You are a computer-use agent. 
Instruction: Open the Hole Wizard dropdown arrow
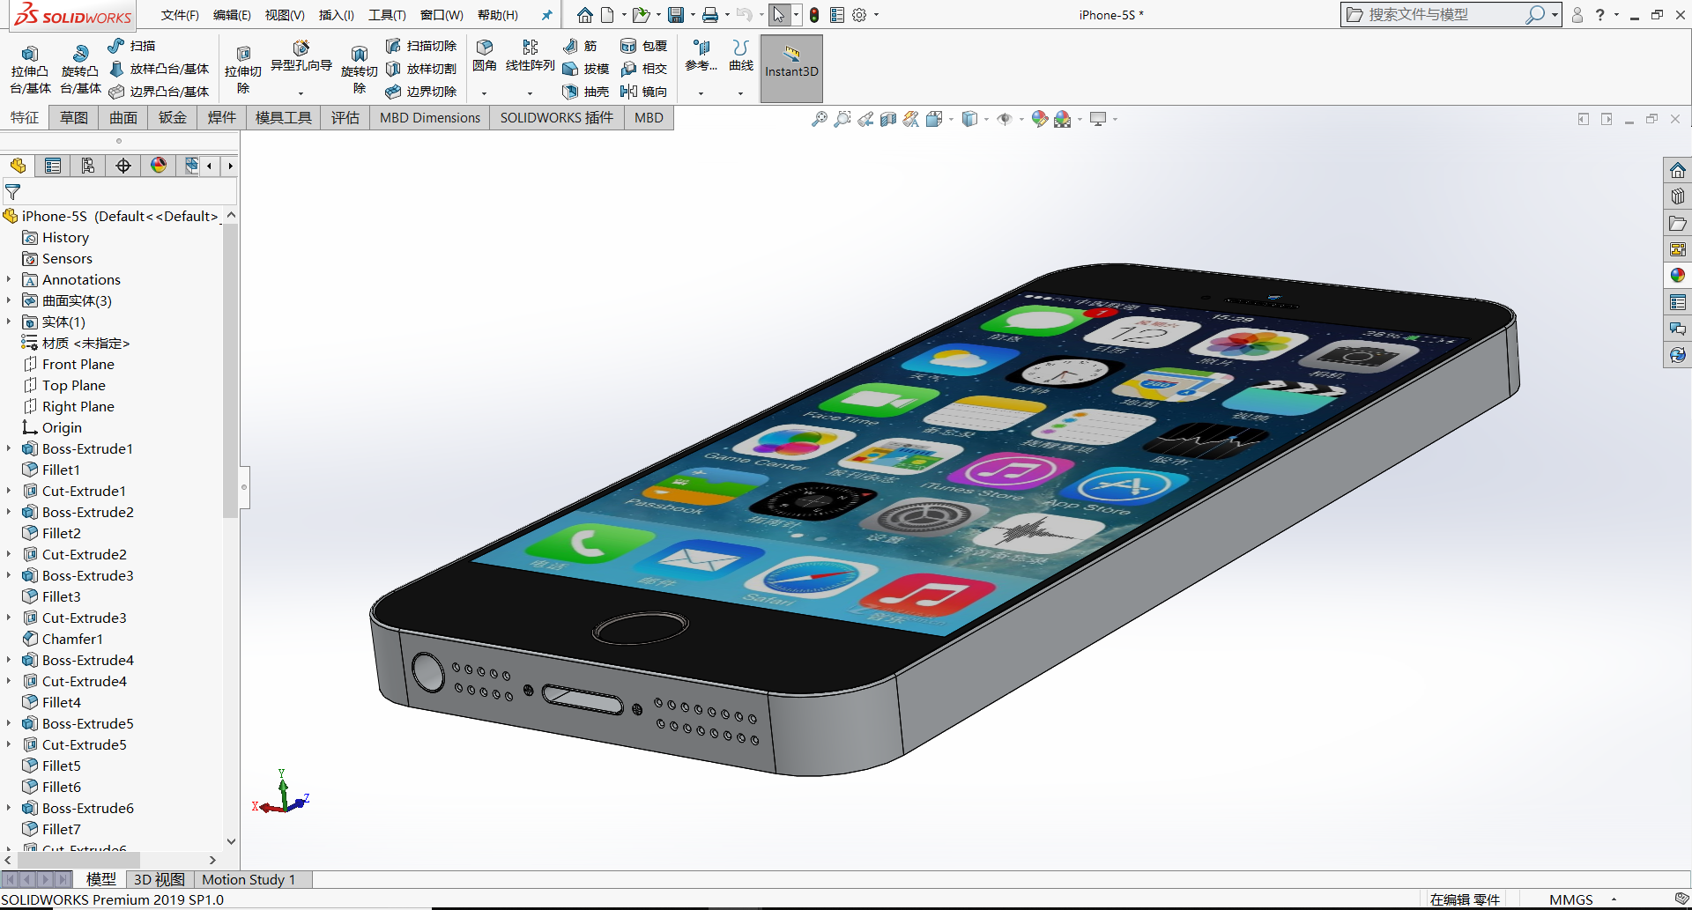click(x=301, y=93)
